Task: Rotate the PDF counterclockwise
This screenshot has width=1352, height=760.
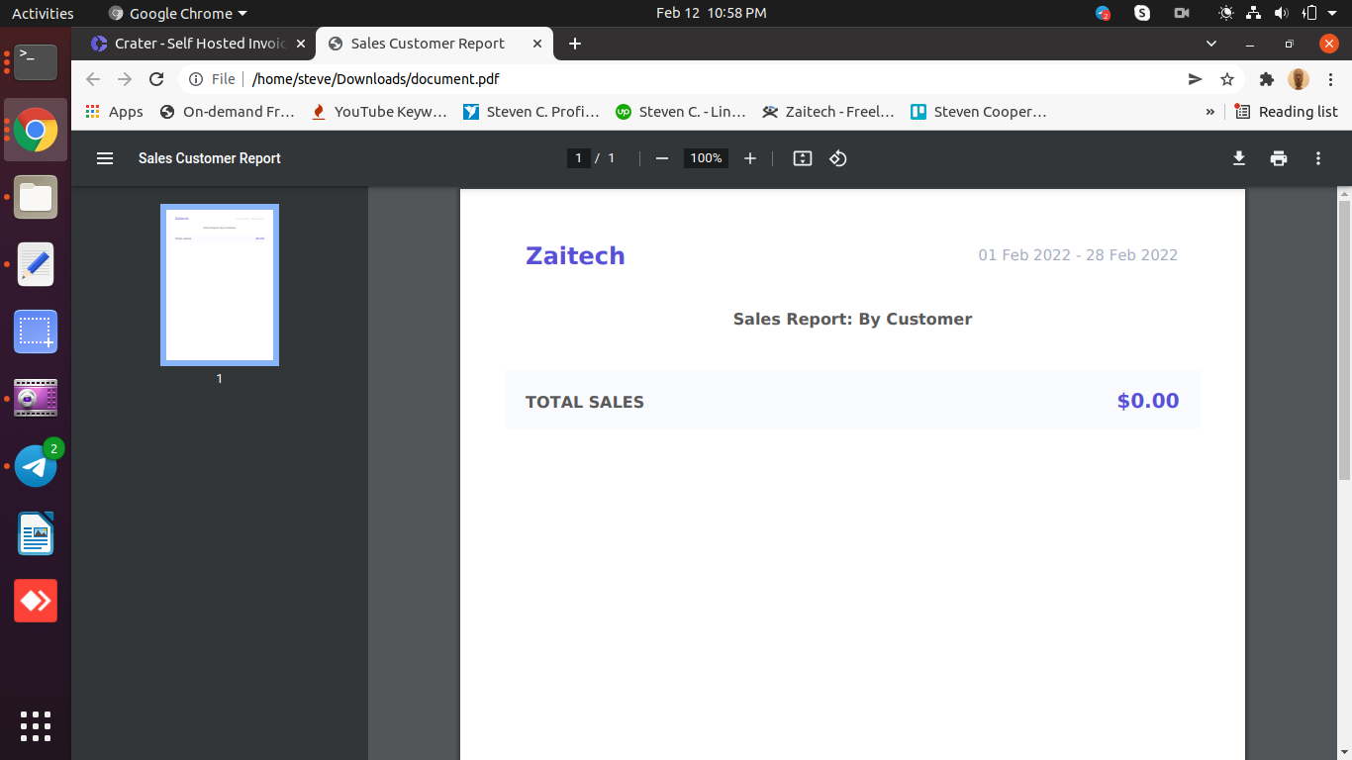Action: pos(838,158)
